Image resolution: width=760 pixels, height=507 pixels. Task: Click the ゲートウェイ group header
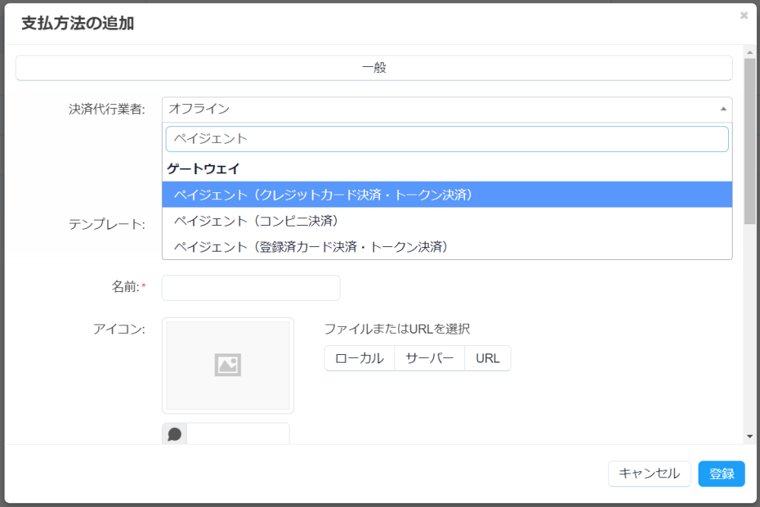204,169
